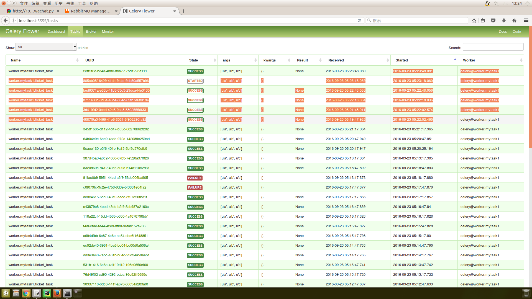532x299 pixels.
Task: Click the Celery Flower brand link
Action: (x=22, y=31)
